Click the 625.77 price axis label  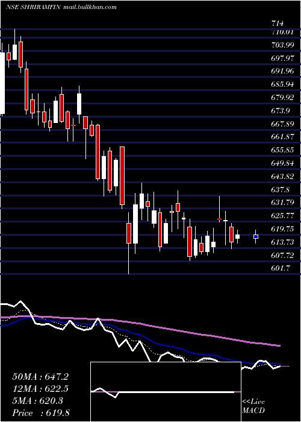(282, 216)
